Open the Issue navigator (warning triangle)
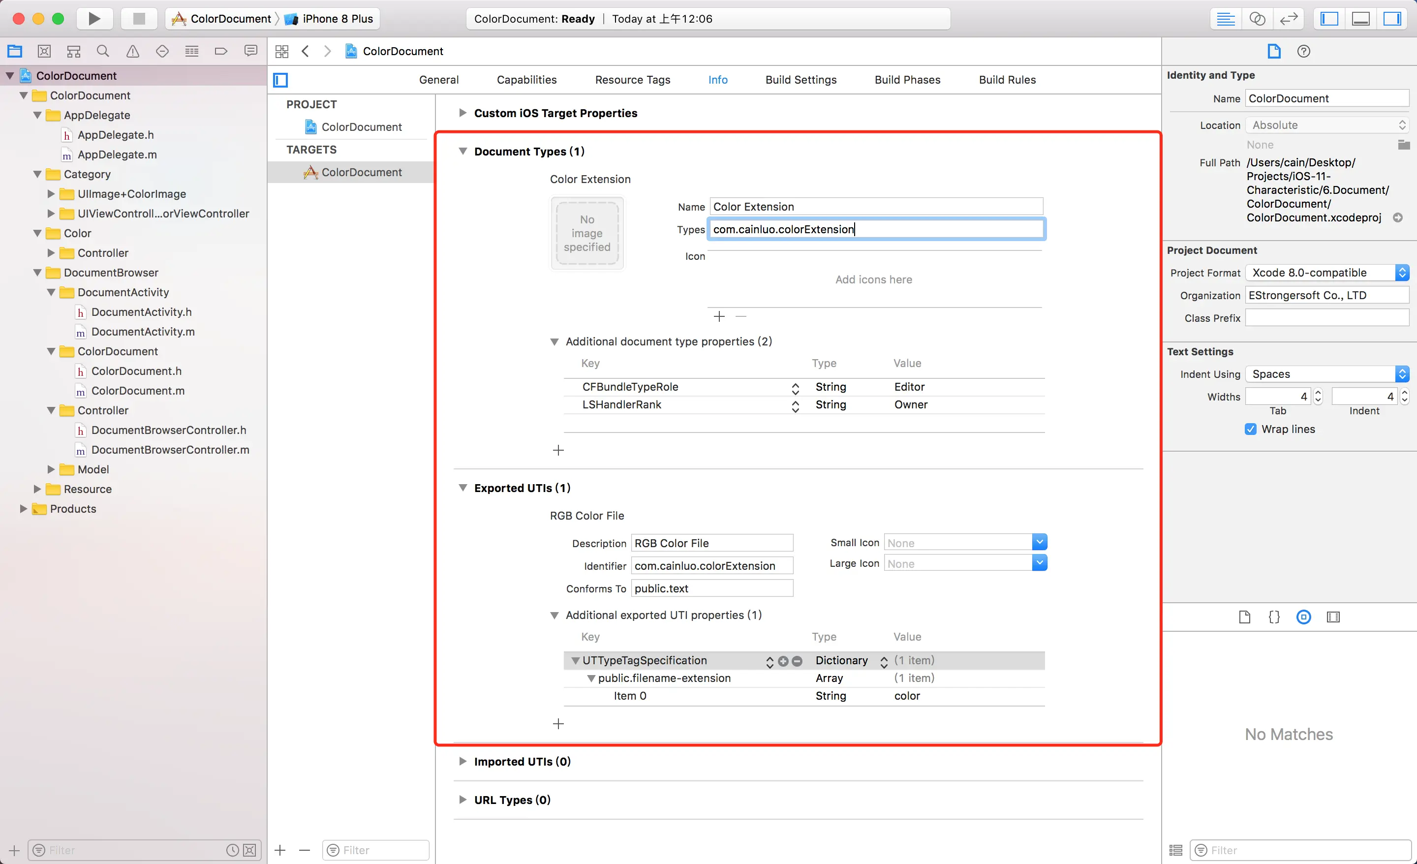Viewport: 1417px width, 864px height. click(x=133, y=51)
